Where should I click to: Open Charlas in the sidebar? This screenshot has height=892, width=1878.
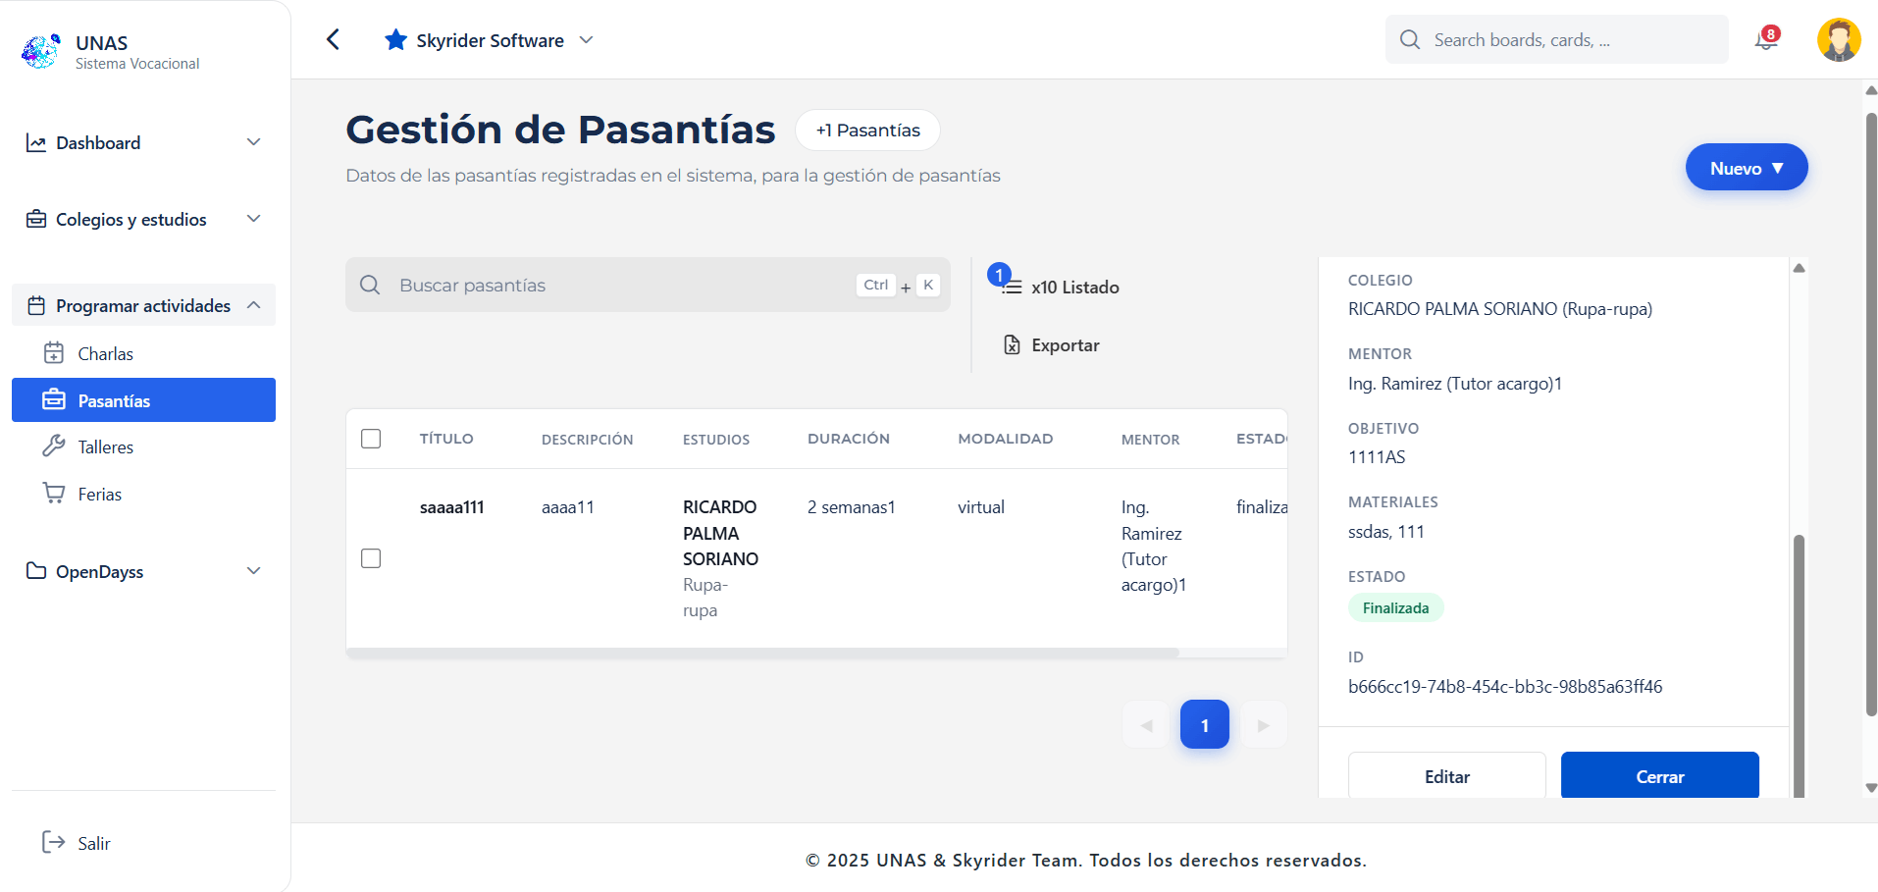tap(105, 353)
